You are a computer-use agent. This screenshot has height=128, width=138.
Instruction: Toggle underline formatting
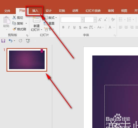74,27
